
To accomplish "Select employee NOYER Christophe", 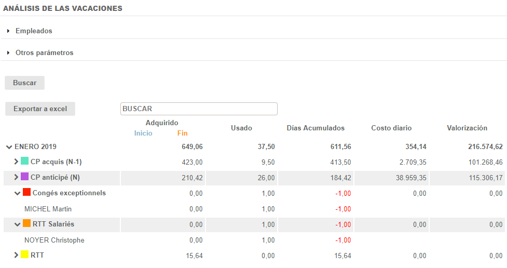I will pyautogui.click(x=54, y=240).
